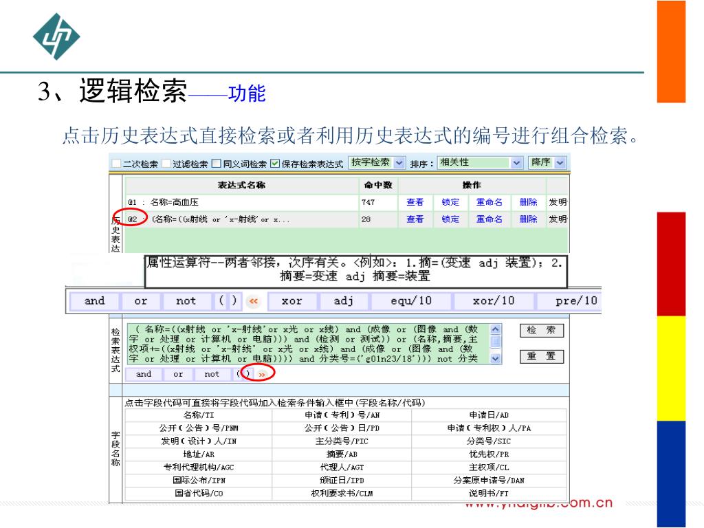
Task: Insert field code 说明书/FT
Action: (489, 494)
